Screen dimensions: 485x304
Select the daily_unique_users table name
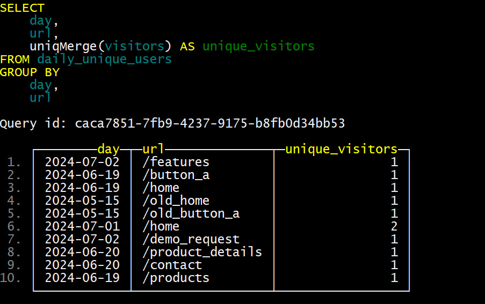pos(104,59)
